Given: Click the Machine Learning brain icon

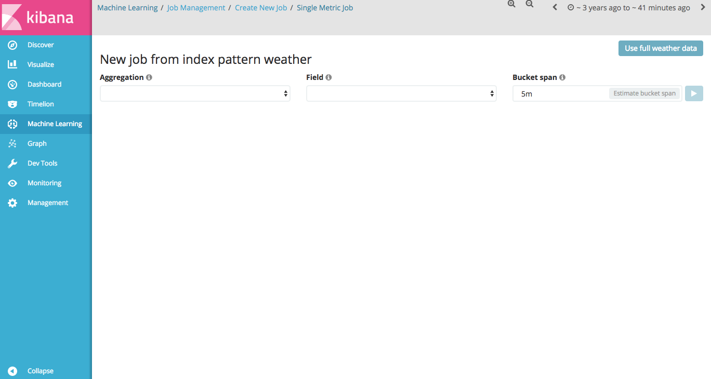Looking at the screenshot, I should (x=12, y=124).
